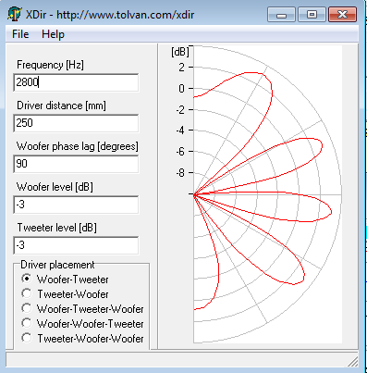This screenshot has width=367, height=373.
Task: Click the Woofer level [dB] label
Action: click(55, 187)
